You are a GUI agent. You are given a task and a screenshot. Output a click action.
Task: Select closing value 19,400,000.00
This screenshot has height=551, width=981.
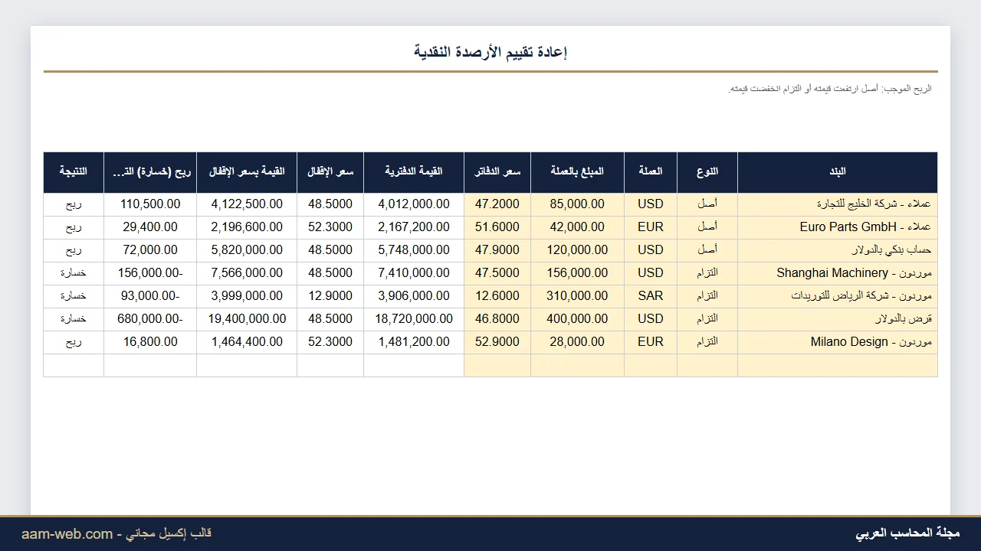247,319
